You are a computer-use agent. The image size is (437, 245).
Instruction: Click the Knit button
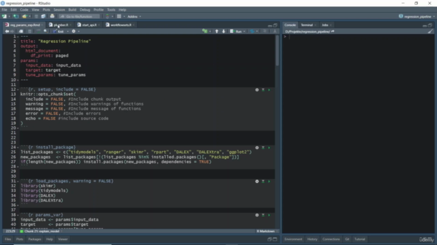59,32
